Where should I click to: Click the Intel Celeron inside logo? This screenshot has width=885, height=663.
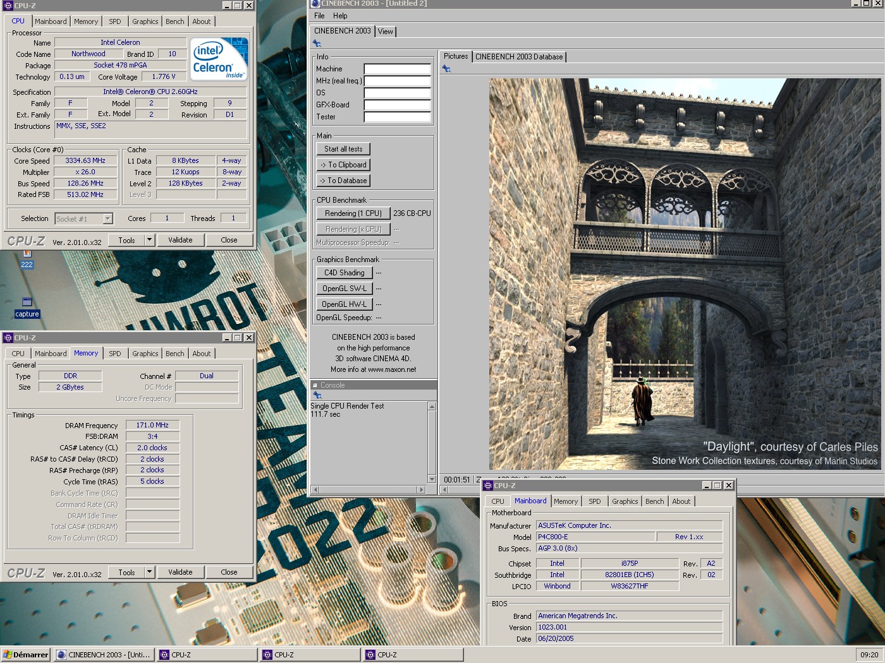(219, 59)
